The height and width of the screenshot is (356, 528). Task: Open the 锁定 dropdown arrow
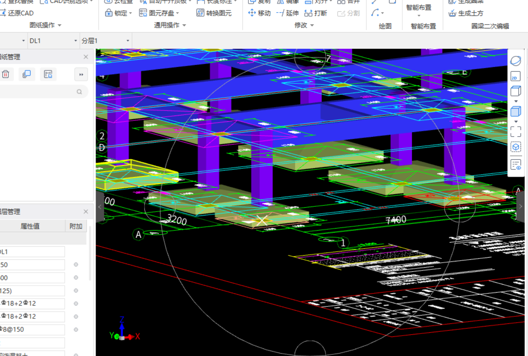pyautogui.click(x=130, y=13)
